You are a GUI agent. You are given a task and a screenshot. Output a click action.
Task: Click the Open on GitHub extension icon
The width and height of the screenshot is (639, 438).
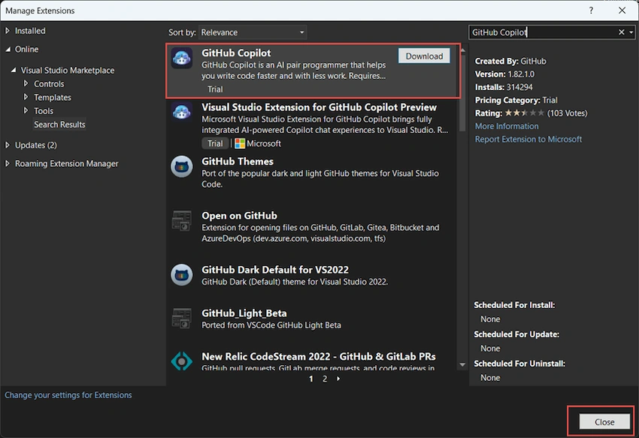coord(181,220)
